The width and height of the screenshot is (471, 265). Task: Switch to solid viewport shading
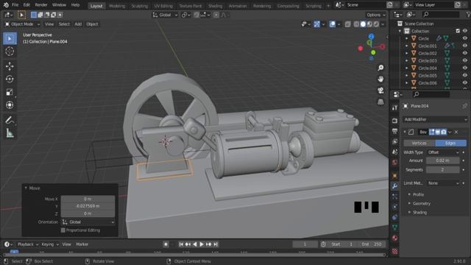tap(363, 24)
